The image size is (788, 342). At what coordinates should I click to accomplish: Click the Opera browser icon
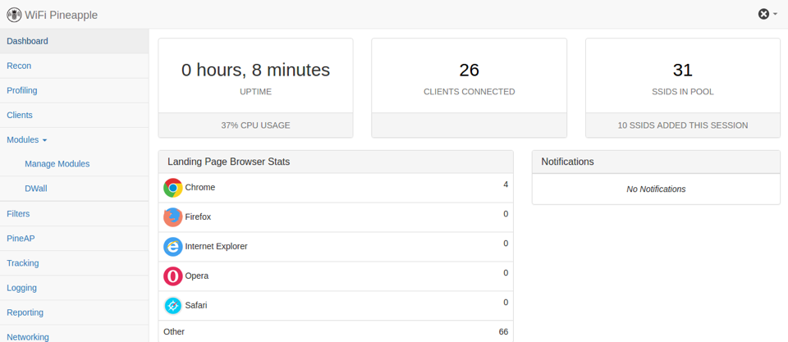pyautogui.click(x=173, y=276)
